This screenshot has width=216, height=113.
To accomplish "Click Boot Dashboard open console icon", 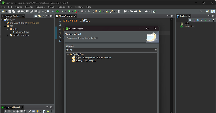I will (x=22, y=112).
